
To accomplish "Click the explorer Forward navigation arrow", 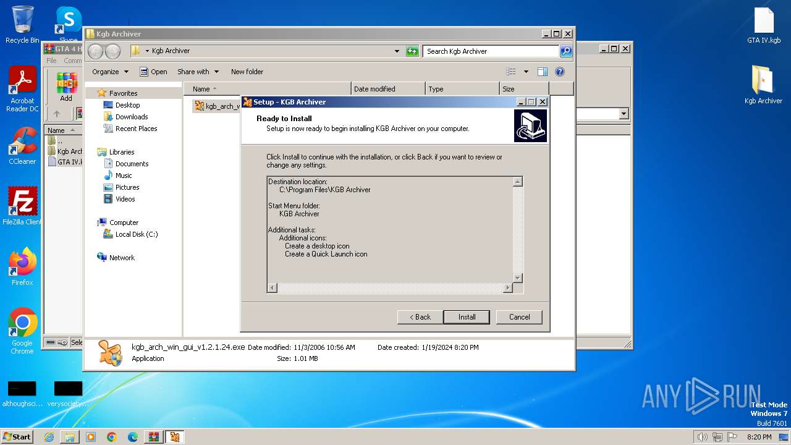I will click(x=112, y=51).
